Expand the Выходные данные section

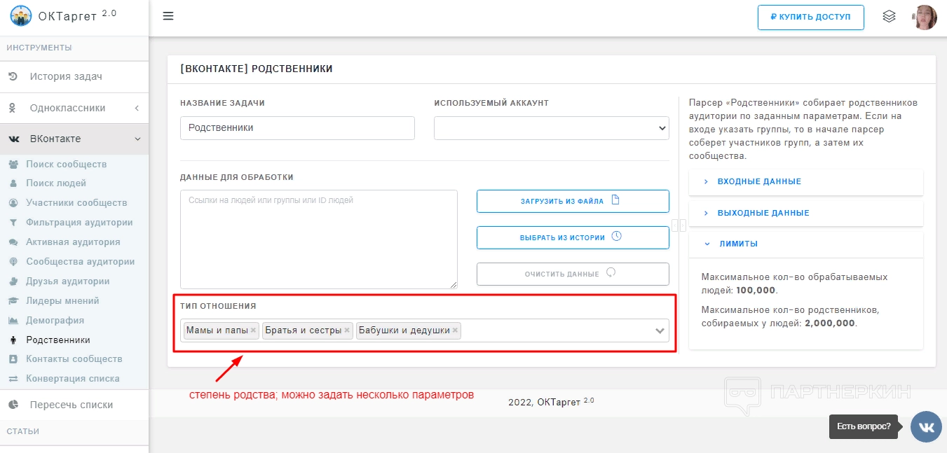point(806,213)
